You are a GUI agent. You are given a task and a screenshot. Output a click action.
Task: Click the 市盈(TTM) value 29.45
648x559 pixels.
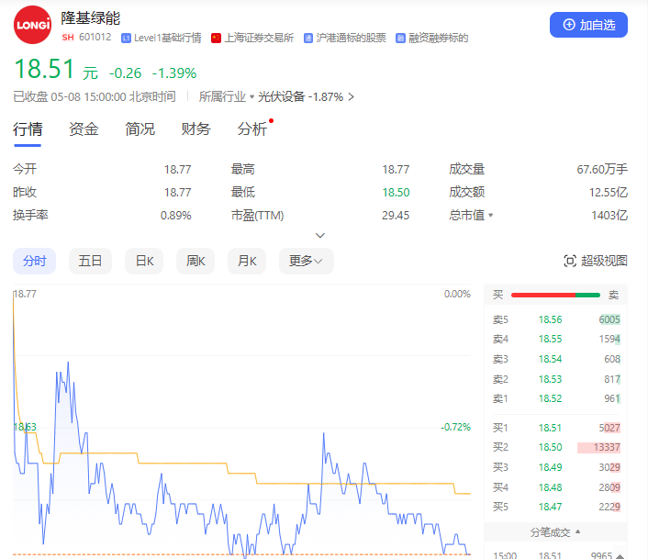pyautogui.click(x=396, y=216)
